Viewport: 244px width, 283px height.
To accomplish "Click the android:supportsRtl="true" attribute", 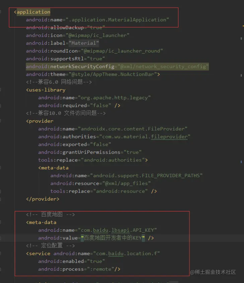I will point(65,59).
